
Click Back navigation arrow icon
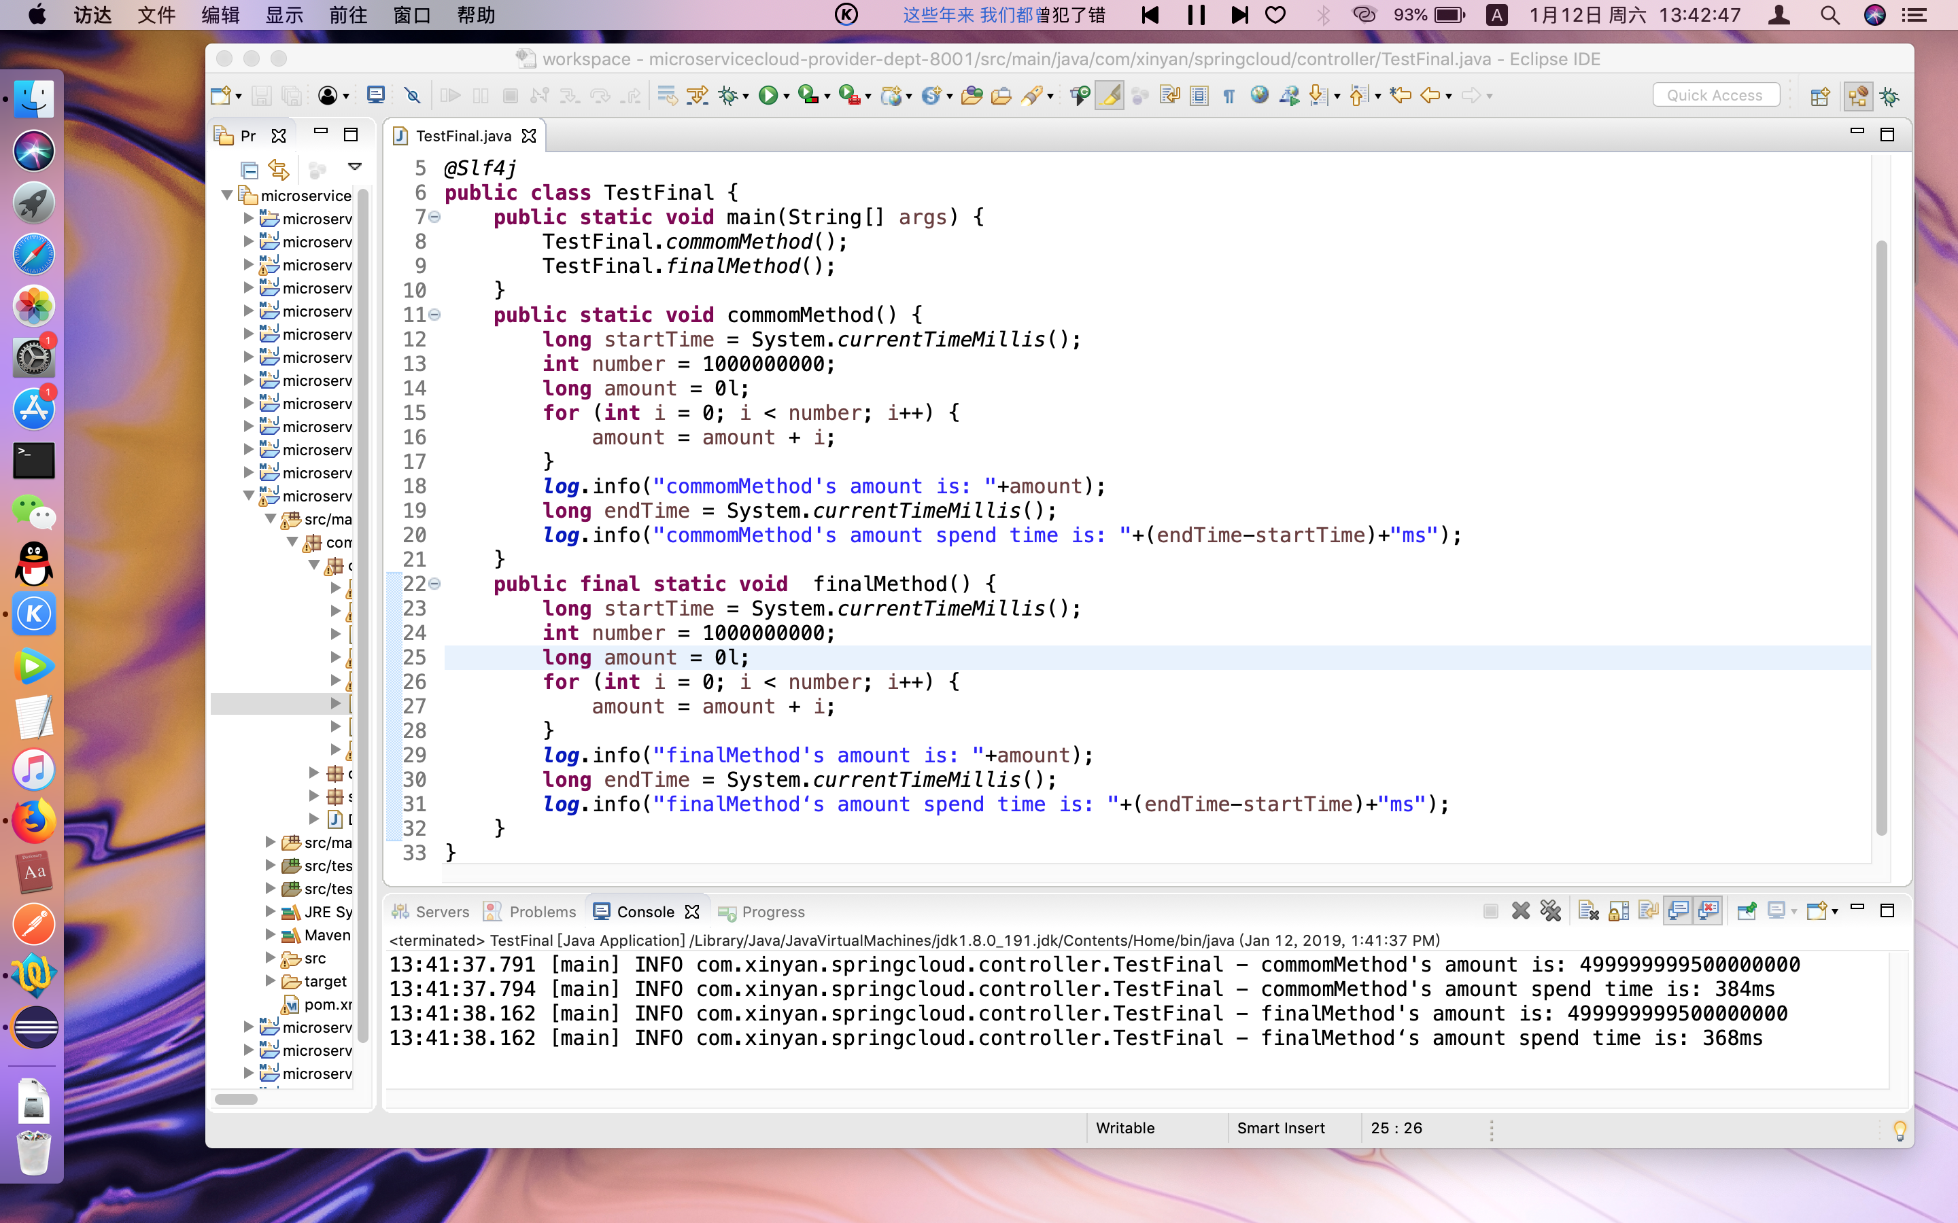pyautogui.click(x=1430, y=95)
